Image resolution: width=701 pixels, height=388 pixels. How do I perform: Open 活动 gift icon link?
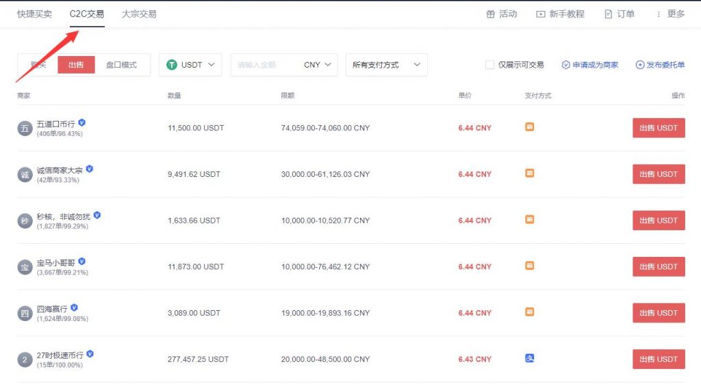click(490, 14)
